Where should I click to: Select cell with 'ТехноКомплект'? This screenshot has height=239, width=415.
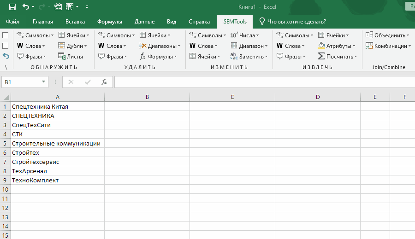(x=58, y=181)
